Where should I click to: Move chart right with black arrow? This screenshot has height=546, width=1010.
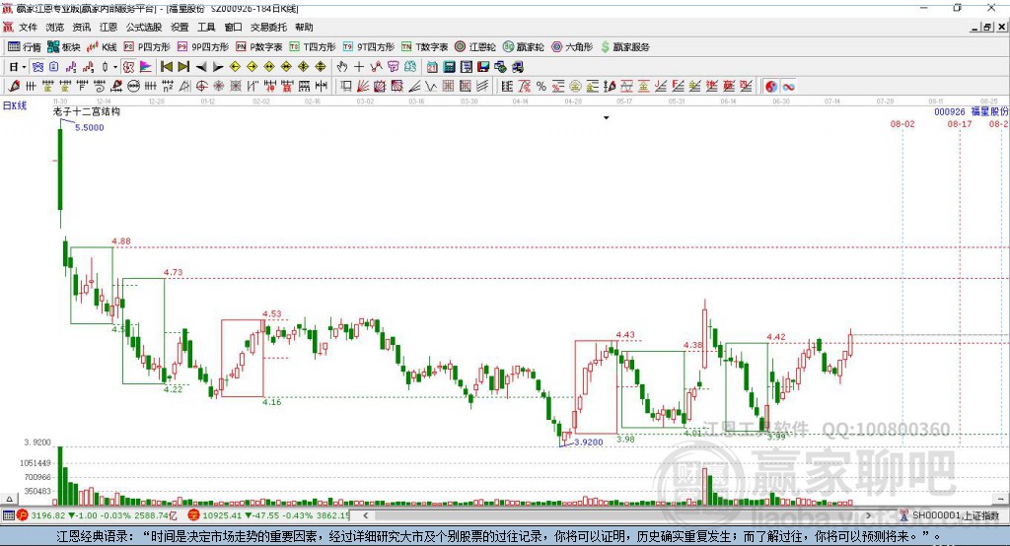point(218,67)
